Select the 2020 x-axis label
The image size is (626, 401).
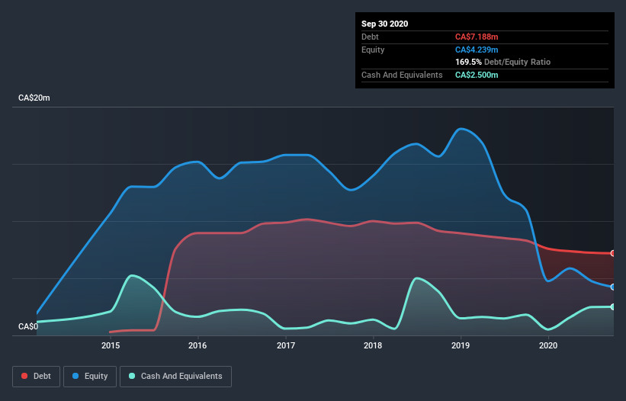click(548, 345)
